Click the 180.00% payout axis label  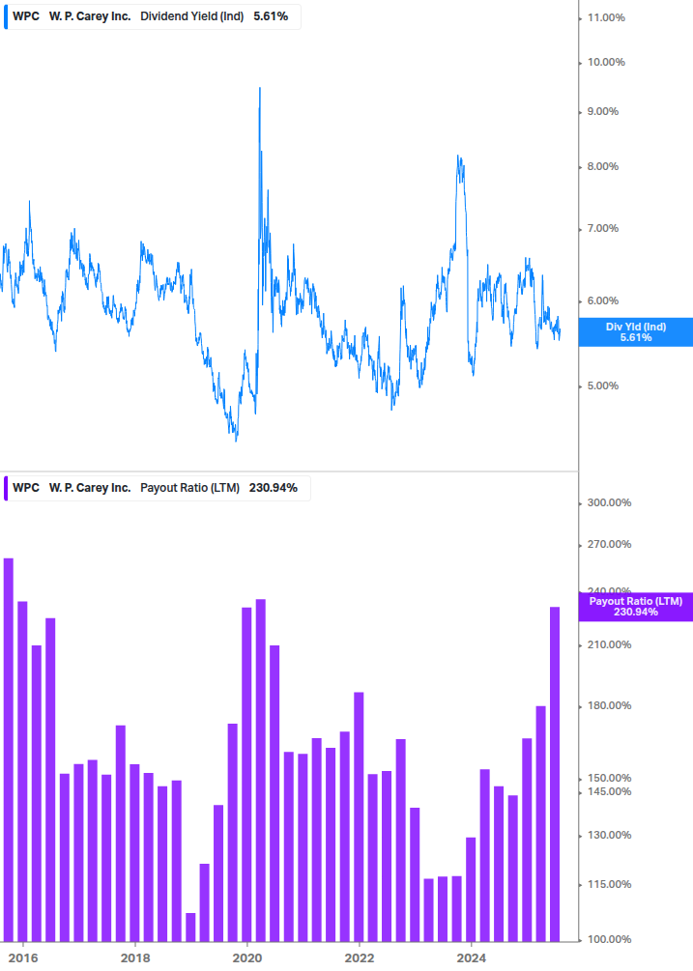pyautogui.click(x=609, y=706)
